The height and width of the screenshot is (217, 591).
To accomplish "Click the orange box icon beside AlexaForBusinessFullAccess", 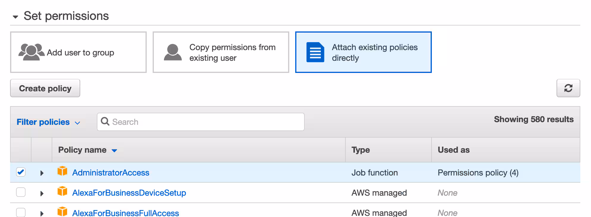I will 62,212.
